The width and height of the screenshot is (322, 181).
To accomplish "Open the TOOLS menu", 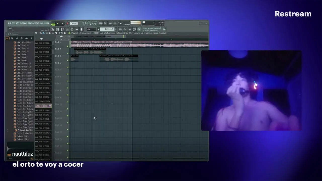I will [42, 23].
